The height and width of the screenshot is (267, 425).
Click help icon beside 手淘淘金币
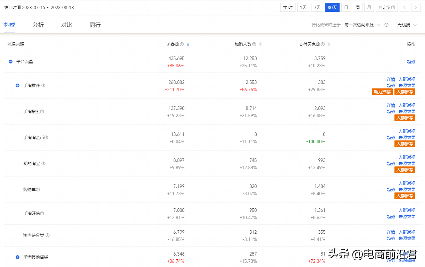[46, 137]
